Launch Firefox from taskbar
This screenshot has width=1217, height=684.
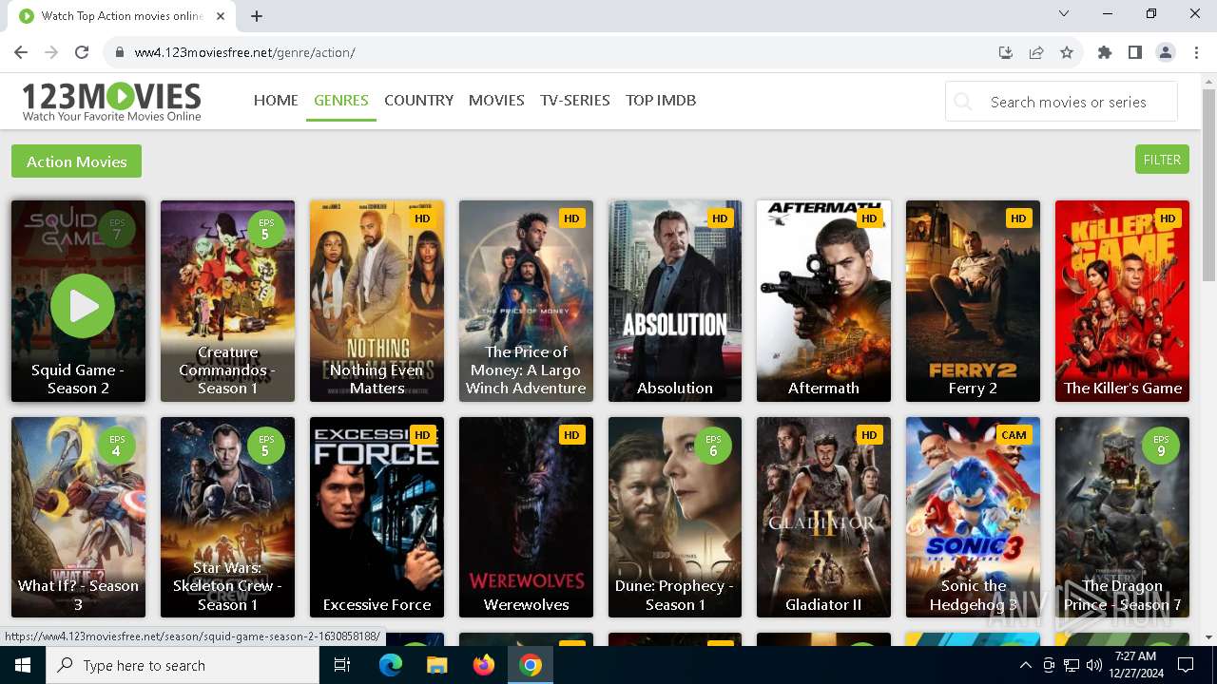[484, 665]
